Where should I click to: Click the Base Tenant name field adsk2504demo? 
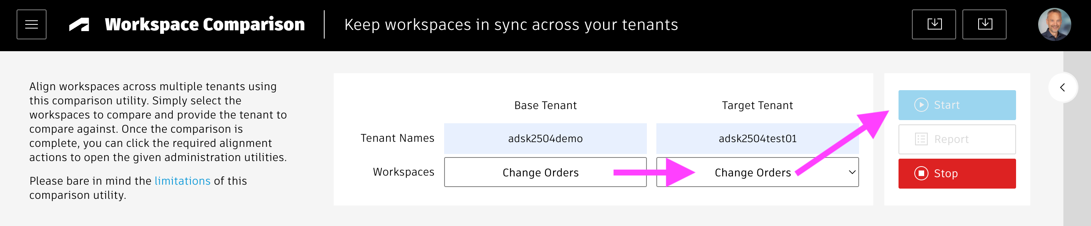coord(545,139)
